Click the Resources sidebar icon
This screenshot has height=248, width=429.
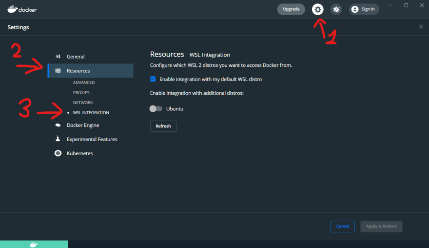(58, 71)
